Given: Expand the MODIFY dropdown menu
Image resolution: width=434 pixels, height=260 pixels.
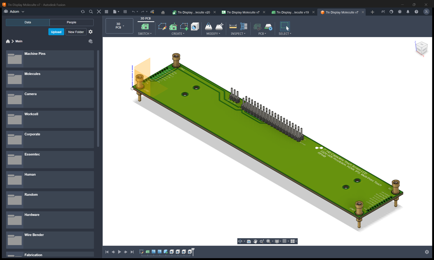Looking at the screenshot, I should 213,34.
